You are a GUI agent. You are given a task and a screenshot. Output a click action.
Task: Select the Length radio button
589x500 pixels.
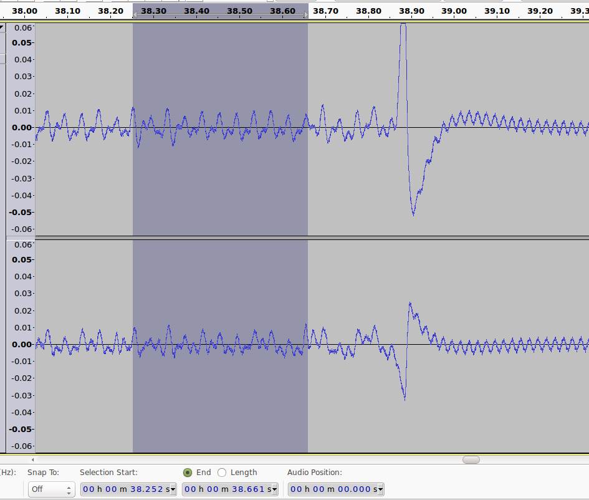click(222, 473)
